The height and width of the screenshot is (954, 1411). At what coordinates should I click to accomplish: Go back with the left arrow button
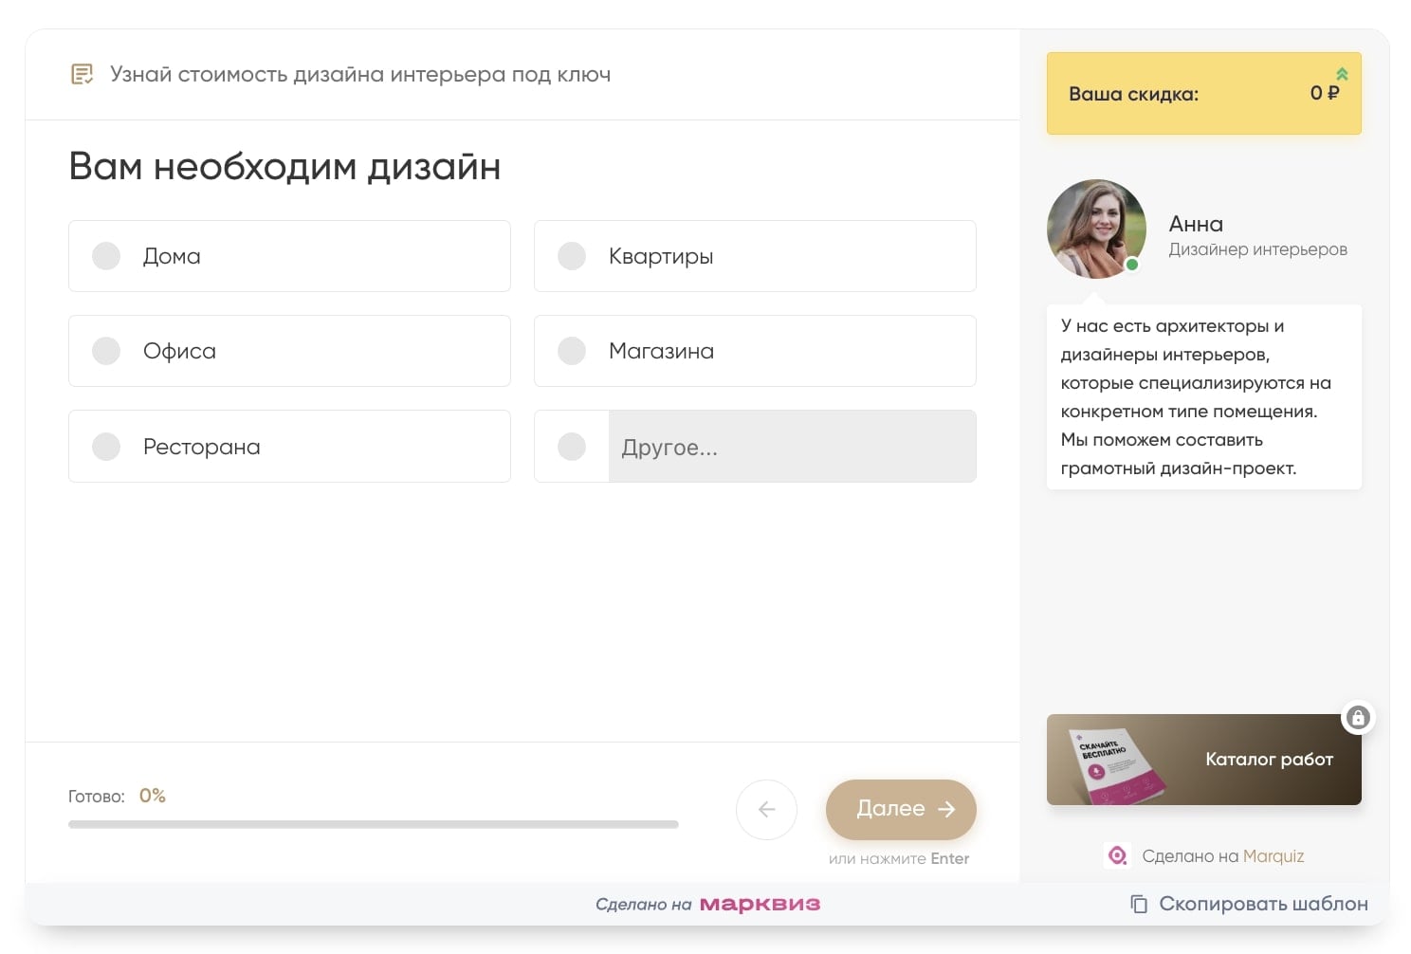[x=766, y=809]
